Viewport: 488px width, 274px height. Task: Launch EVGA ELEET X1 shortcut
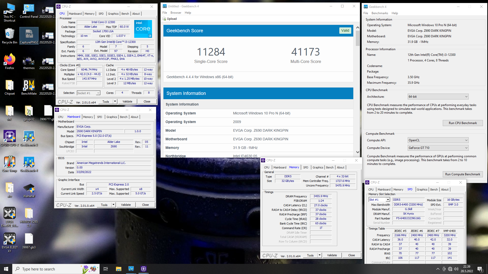tap(9, 243)
